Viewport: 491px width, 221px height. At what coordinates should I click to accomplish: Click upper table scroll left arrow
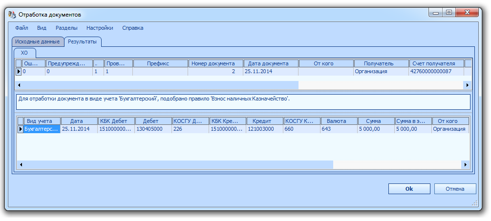point(19,85)
